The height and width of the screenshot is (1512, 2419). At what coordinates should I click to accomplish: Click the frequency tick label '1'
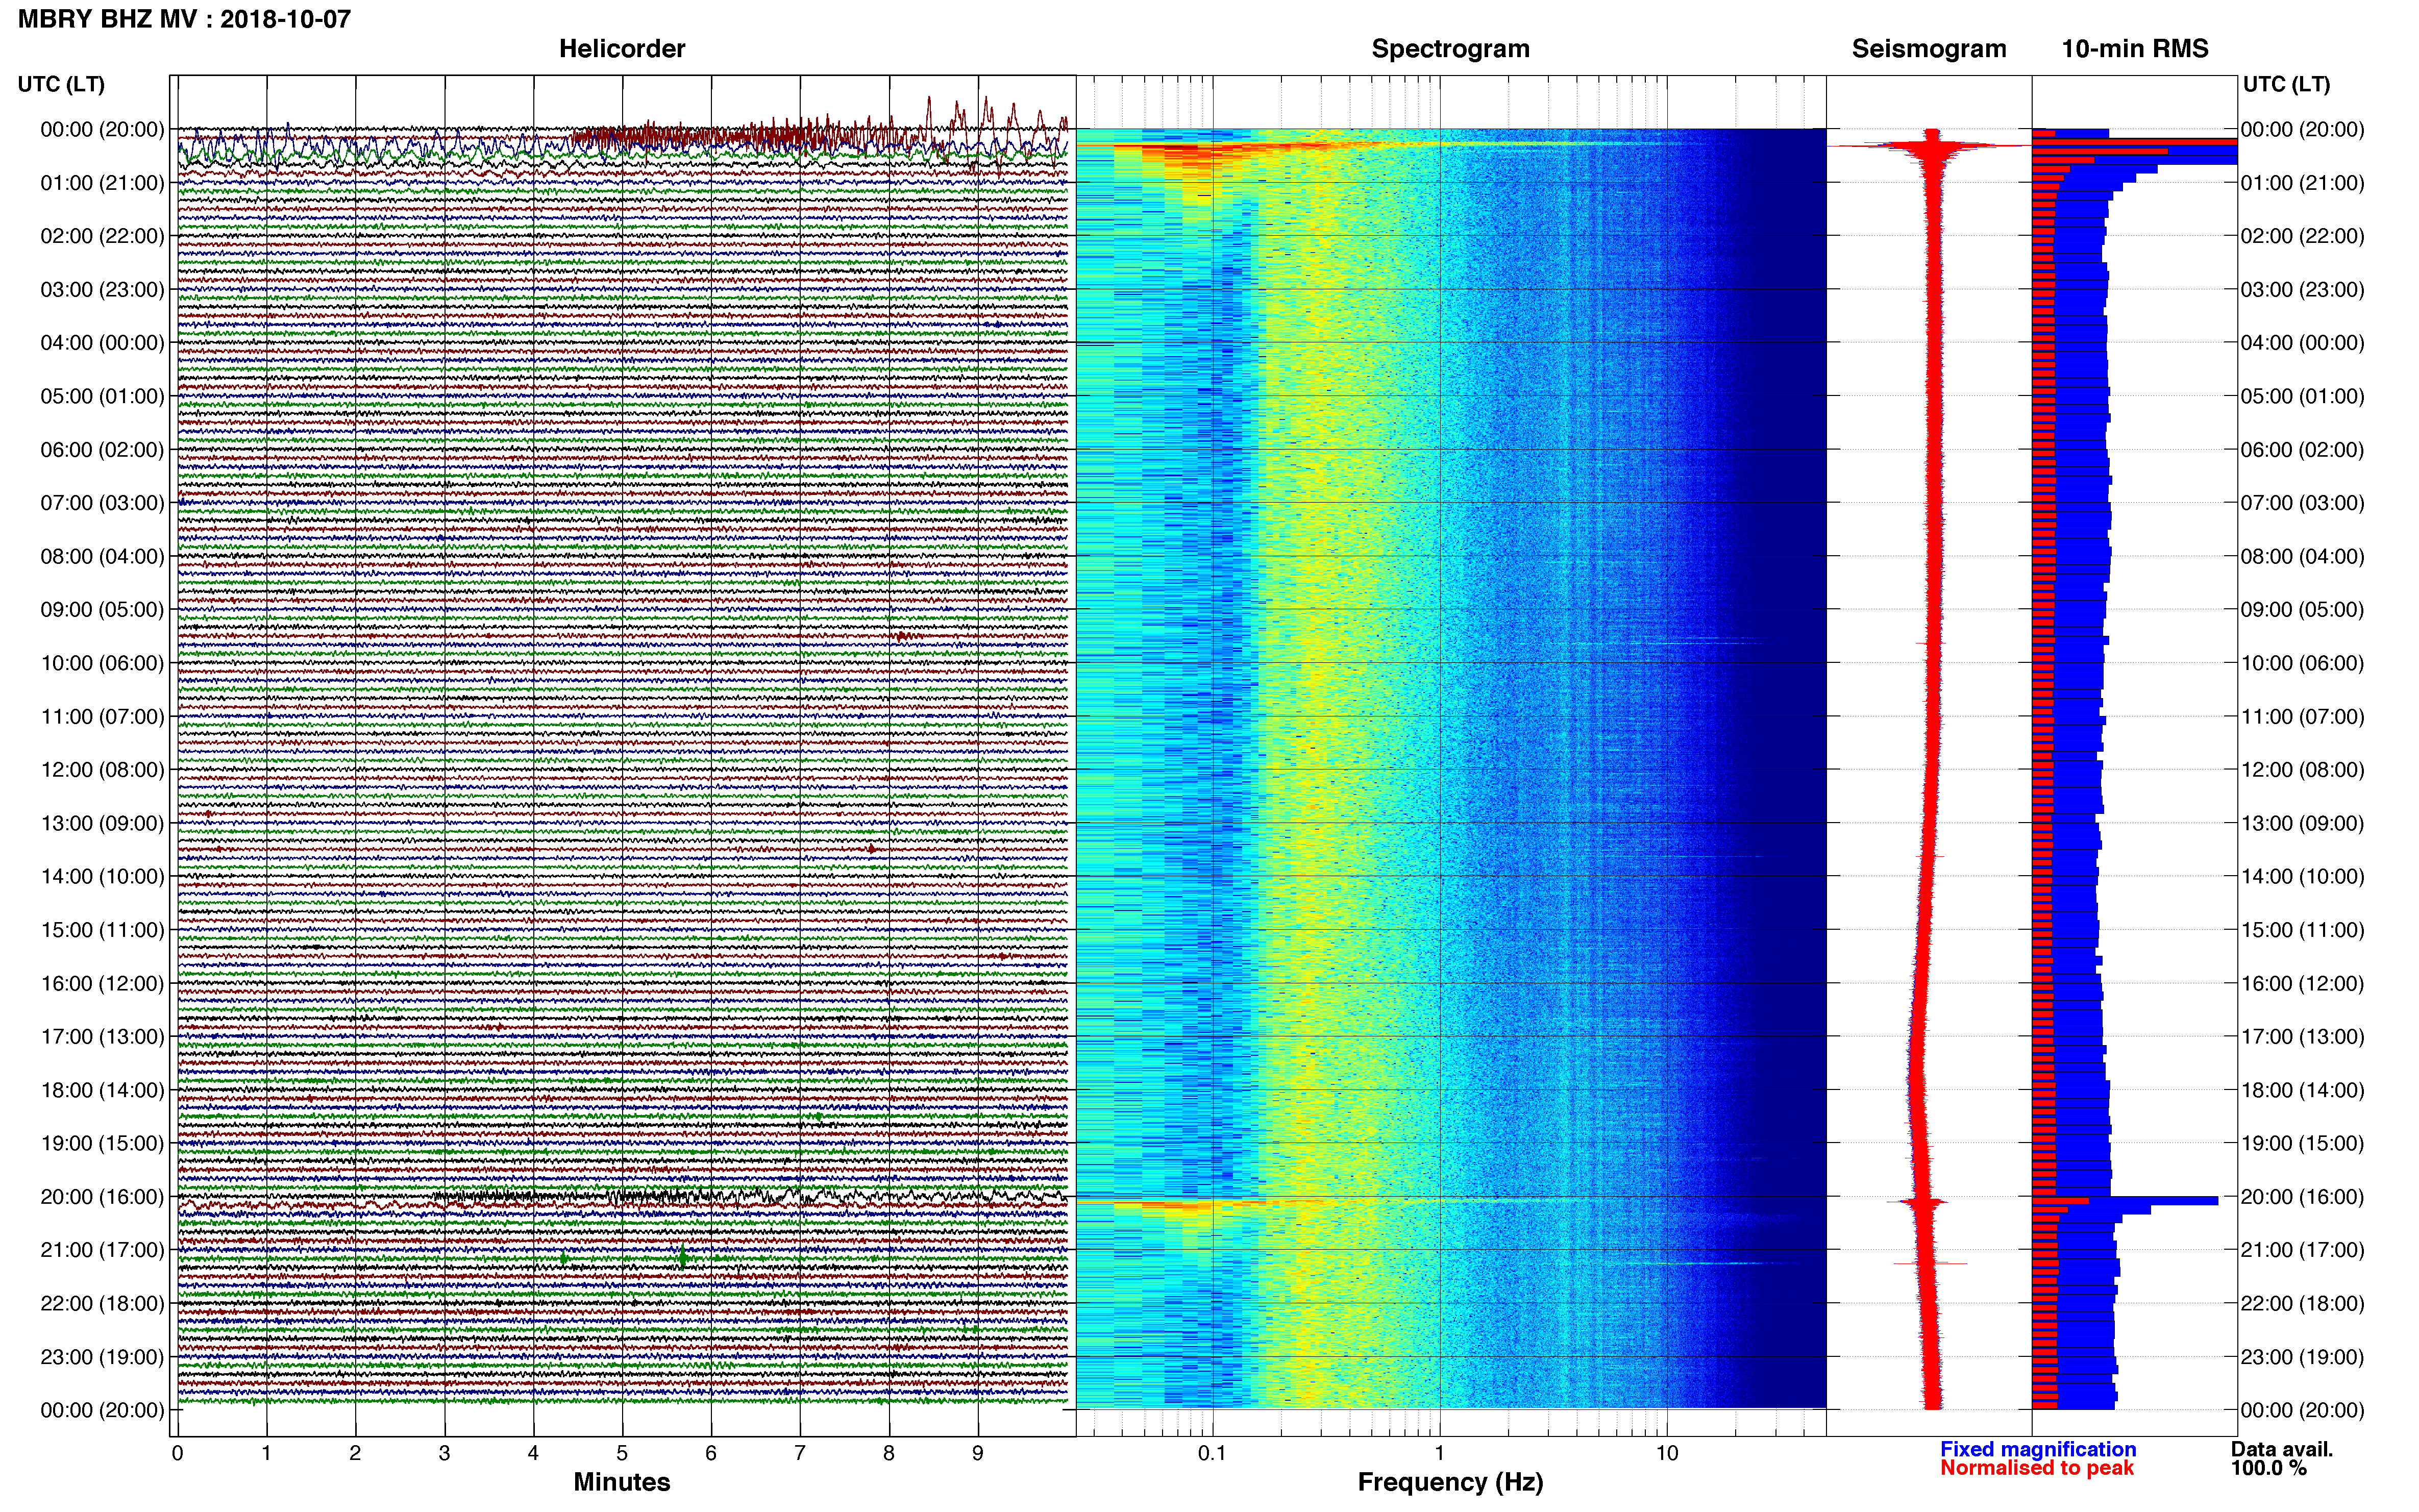[x=1439, y=1454]
